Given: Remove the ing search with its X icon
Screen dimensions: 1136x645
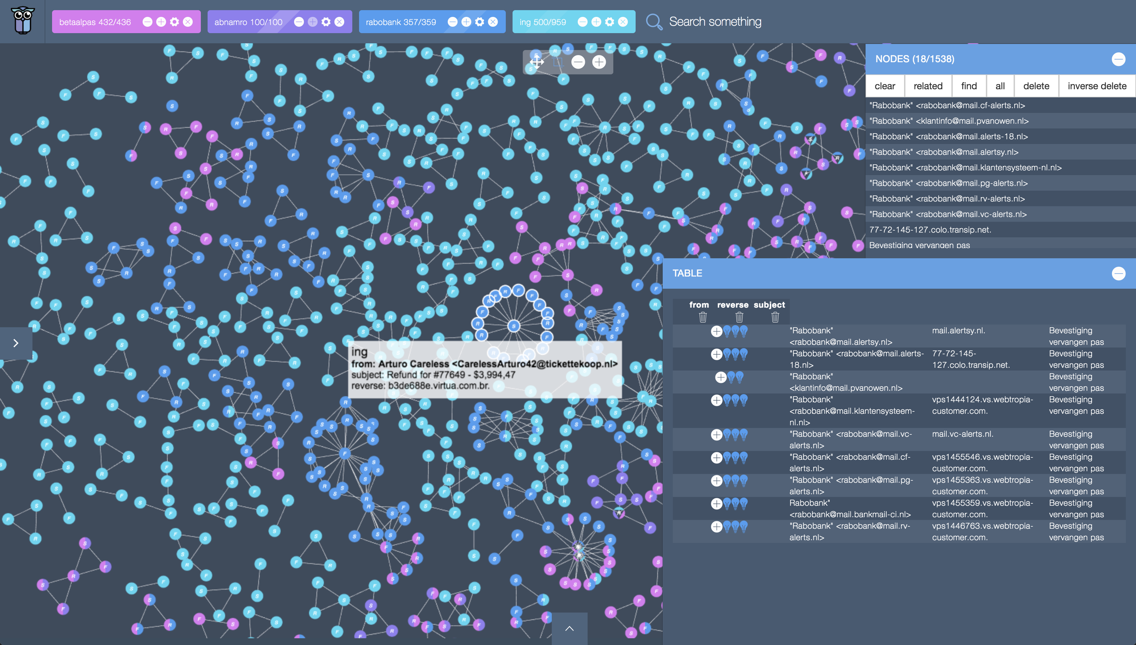Looking at the screenshot, I should pyautogui.click(x=623, y=22).
